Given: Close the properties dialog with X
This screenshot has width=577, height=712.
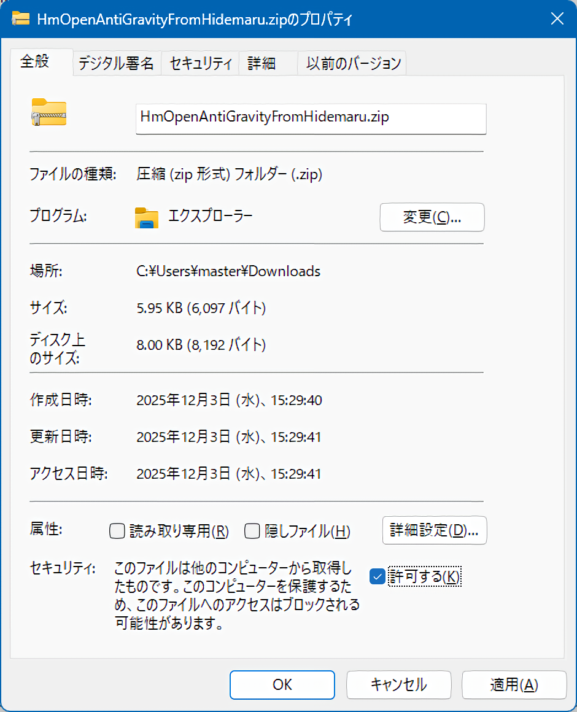Looking at the screenshot, I should tap(557, 18).
